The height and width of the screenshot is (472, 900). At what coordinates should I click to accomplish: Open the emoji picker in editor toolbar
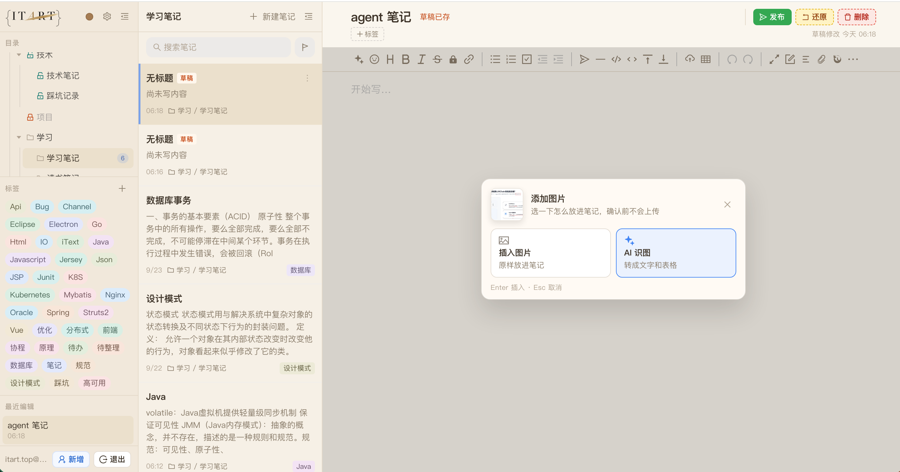point(374,60)
